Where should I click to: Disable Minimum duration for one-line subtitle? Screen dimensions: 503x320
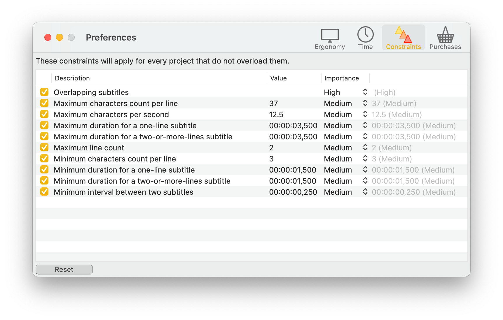44,170
